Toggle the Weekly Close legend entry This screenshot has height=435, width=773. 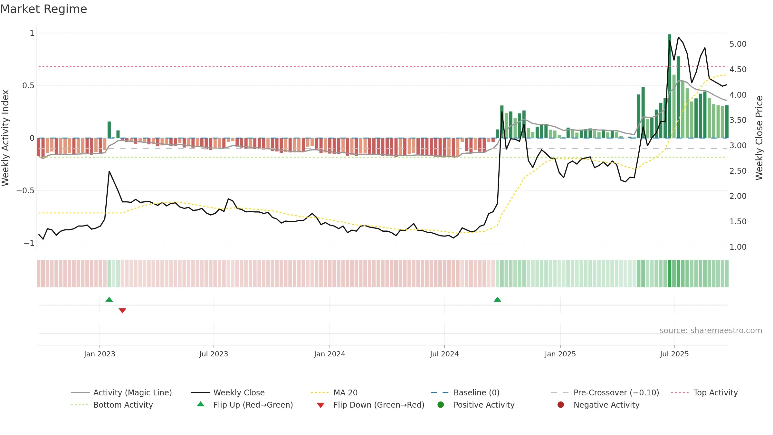pos(228,392)
